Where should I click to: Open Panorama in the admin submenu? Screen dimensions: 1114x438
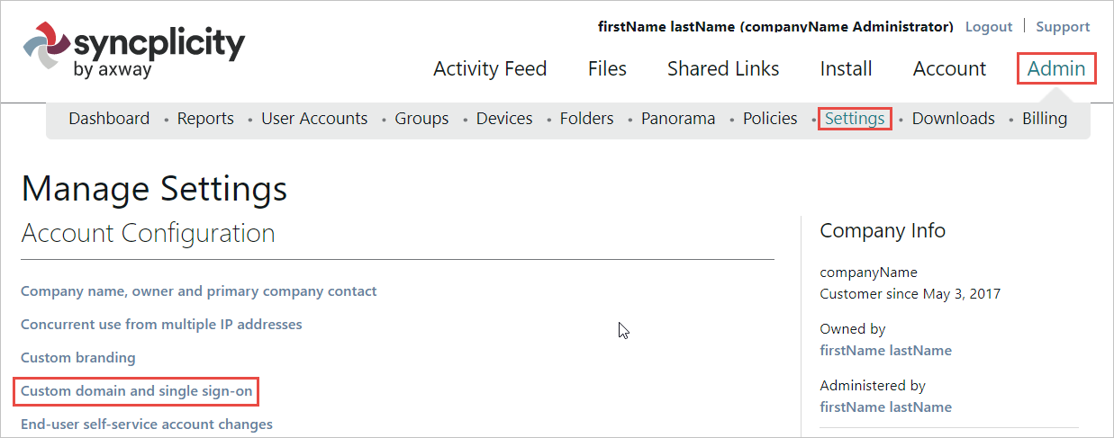click(678, 119)
